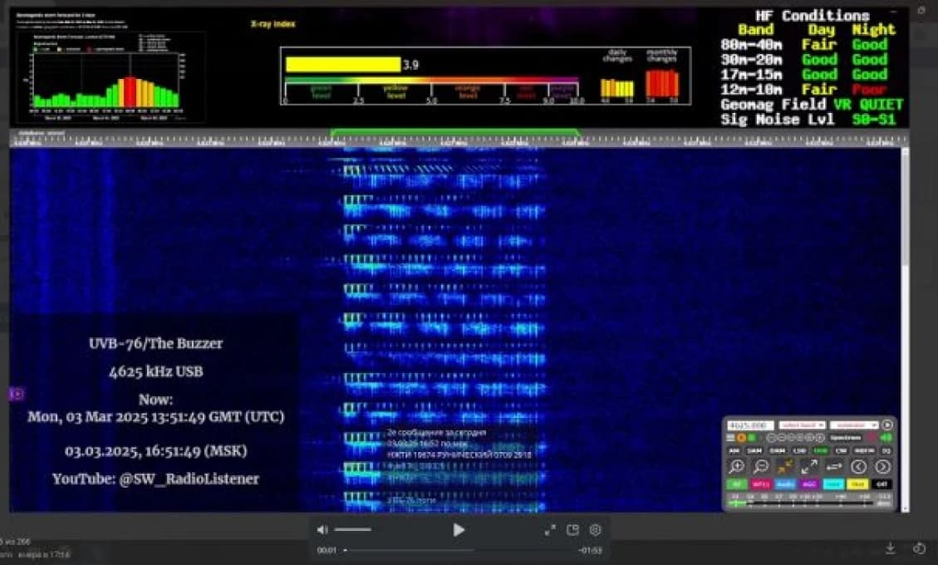Select LSB demodulation mode
This screenshot has height=565, width=938.
[799, 450]
